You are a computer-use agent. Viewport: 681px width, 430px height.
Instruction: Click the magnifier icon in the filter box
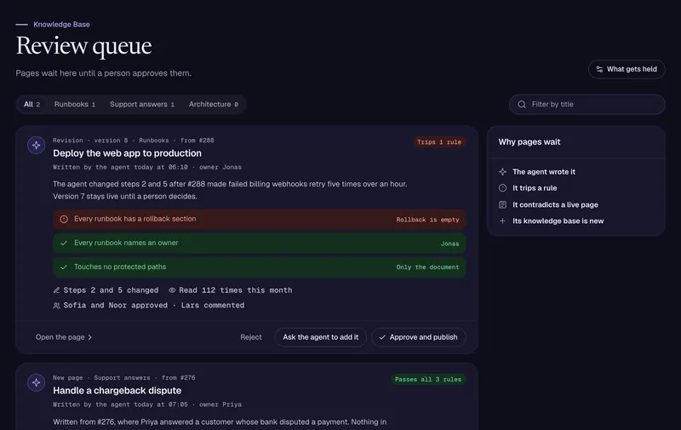tap(522, 105)
